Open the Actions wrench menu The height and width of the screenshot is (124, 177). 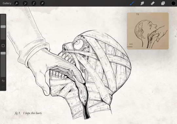pyautogui.click(x=17, y=3)
